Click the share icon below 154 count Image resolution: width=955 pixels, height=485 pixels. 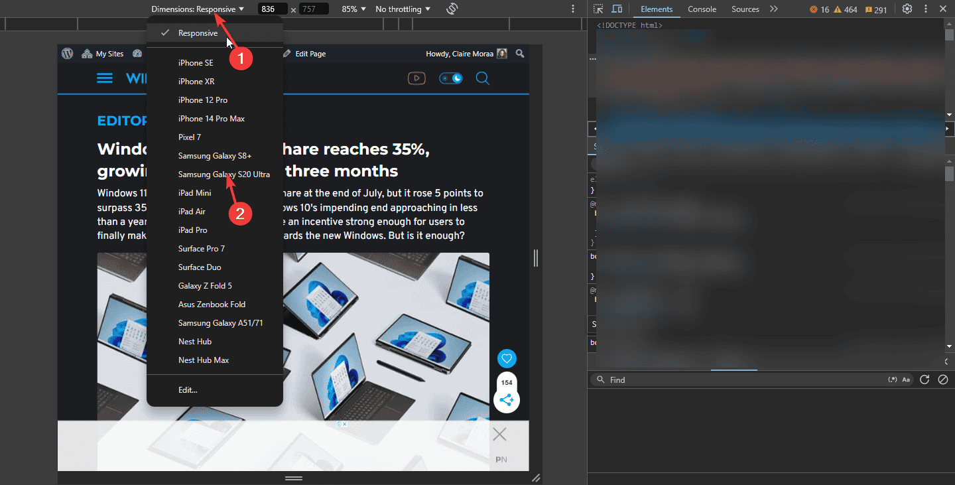pyautogui.click(x=507, y=400)
